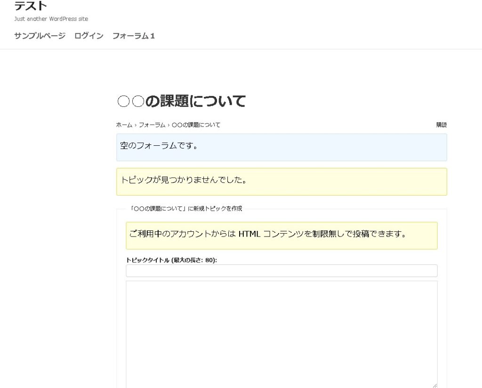This screenshot has height=388, width=482.
Task: Click the フォーラム breadcrumb link
Action: tap(152, 125)
